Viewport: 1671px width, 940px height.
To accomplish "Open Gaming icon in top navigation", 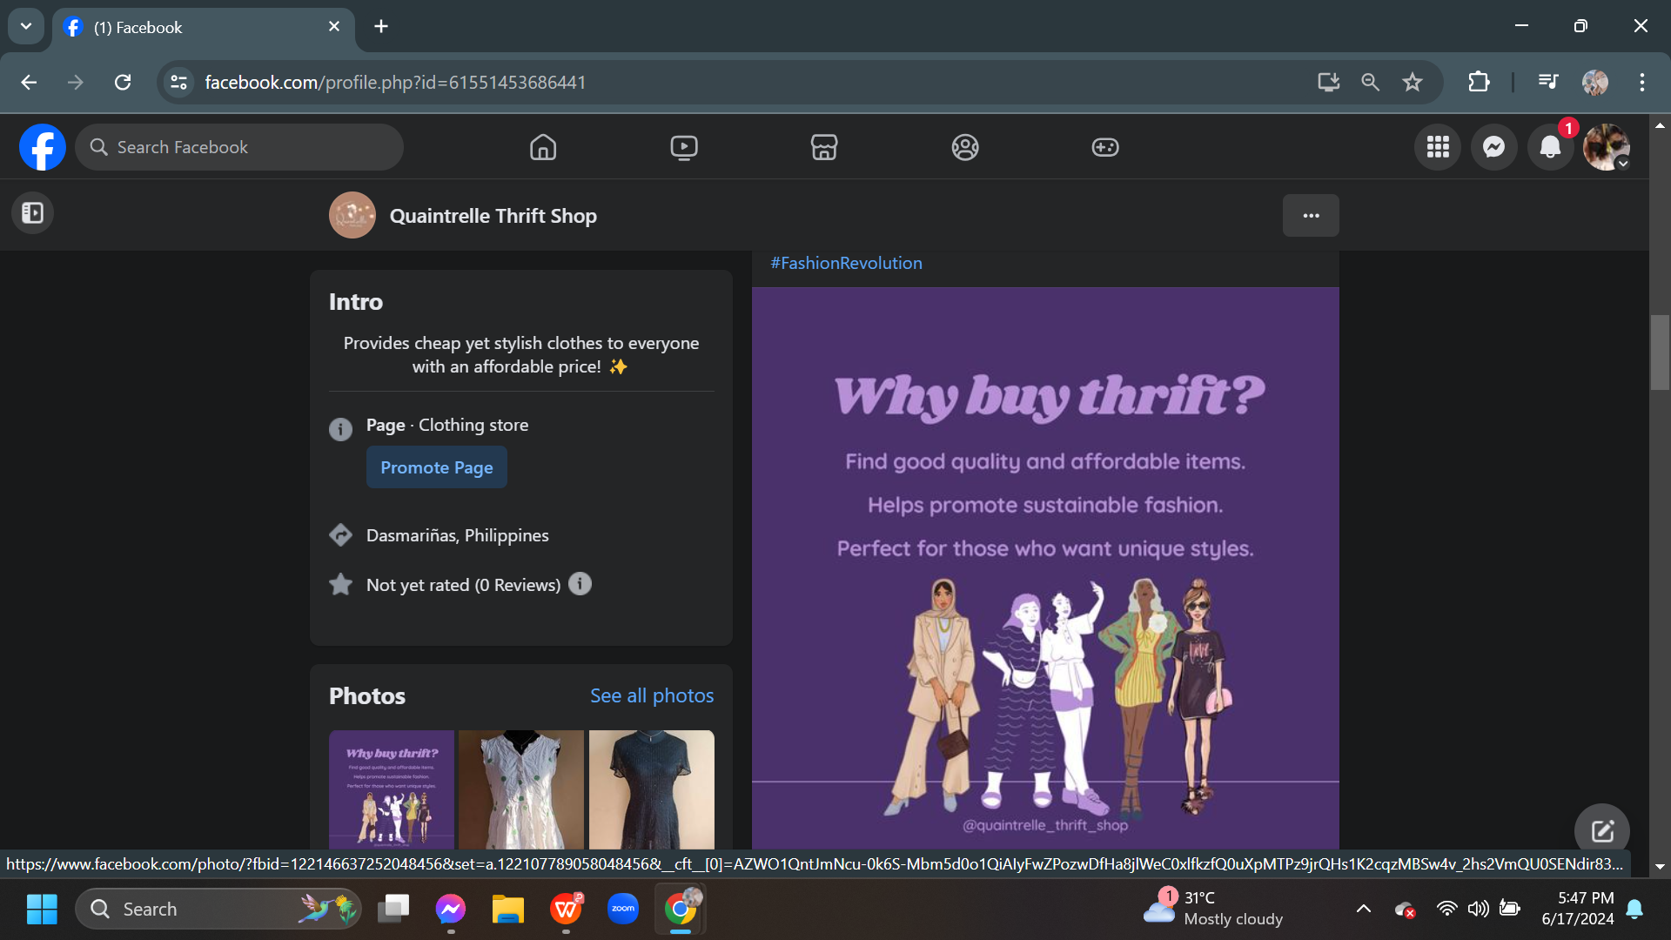I will [x=1105, y=147].
